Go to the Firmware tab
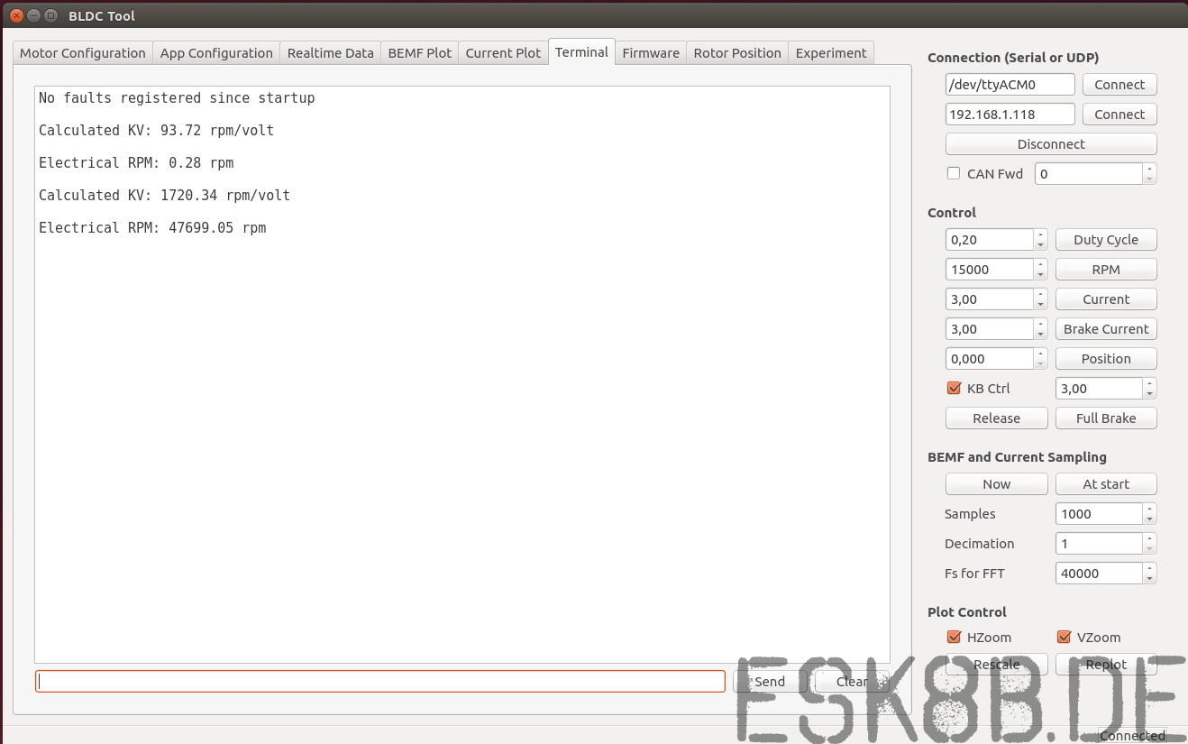This screenshot has width=1188, height=744. tap(651, 53)
